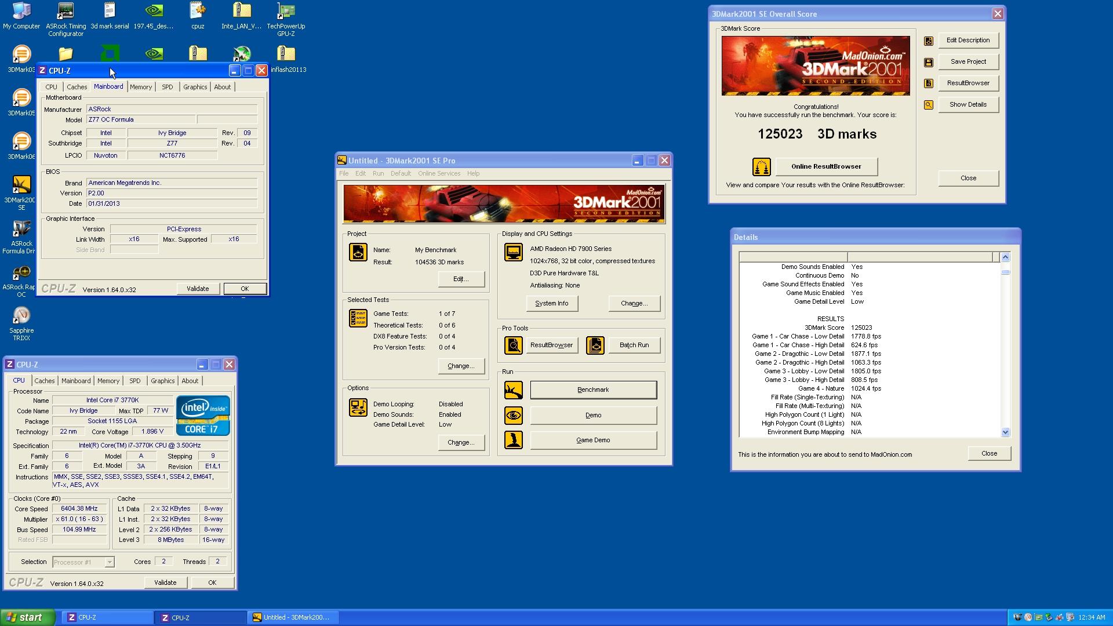The image size is (1113, 626).
Task: Open Help menu in 3DMark2001
Action: point(473,173)
